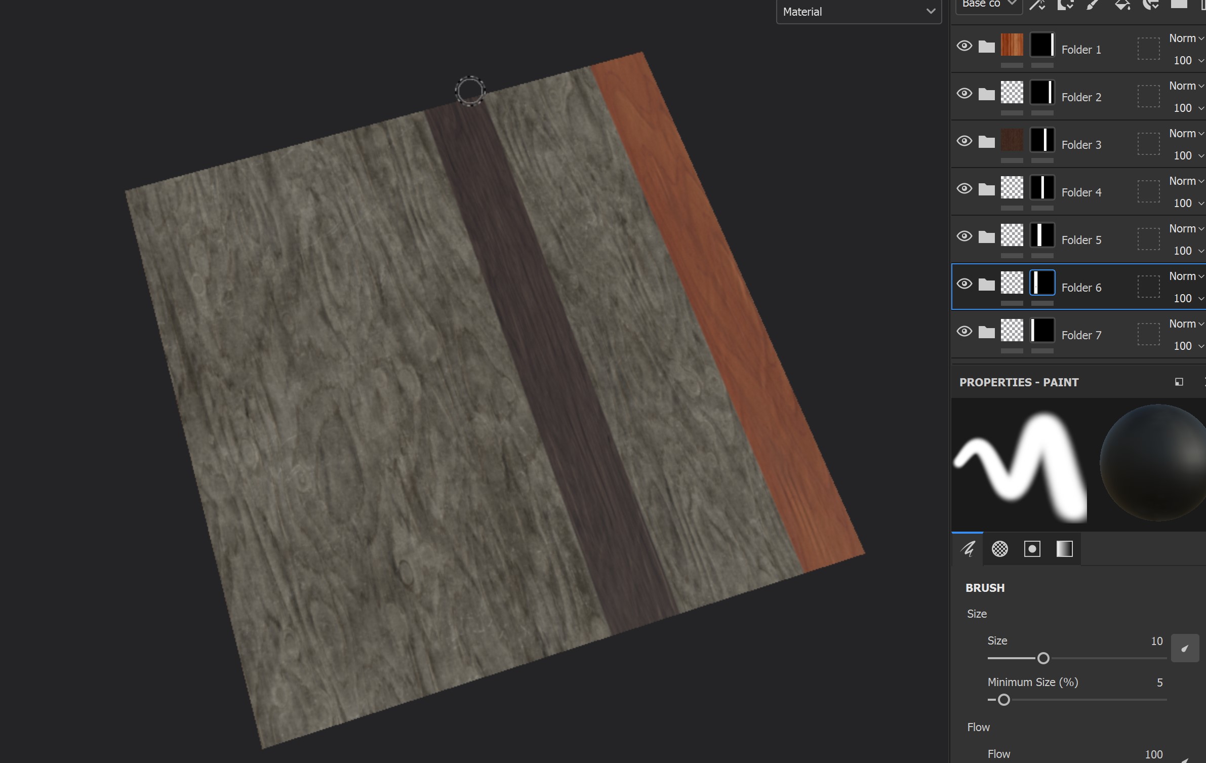Open Folder 5 Norm blending mode dropdown
This screenshot has width=1206, height=763.
pos(1186,229)
